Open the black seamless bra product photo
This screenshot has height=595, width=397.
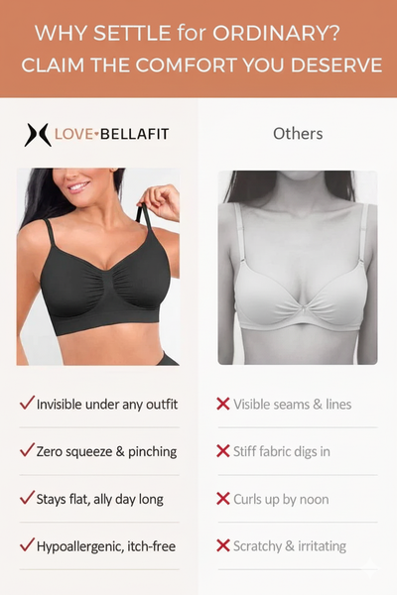[x=98, y=267]
